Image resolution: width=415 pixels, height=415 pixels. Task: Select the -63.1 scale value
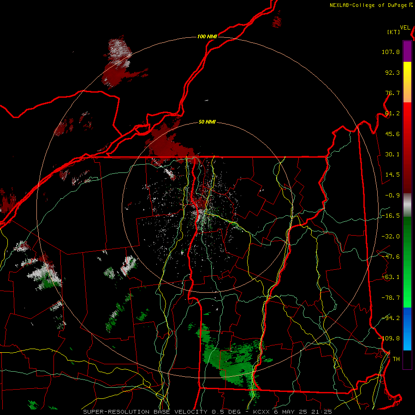[x=391, y=277]
